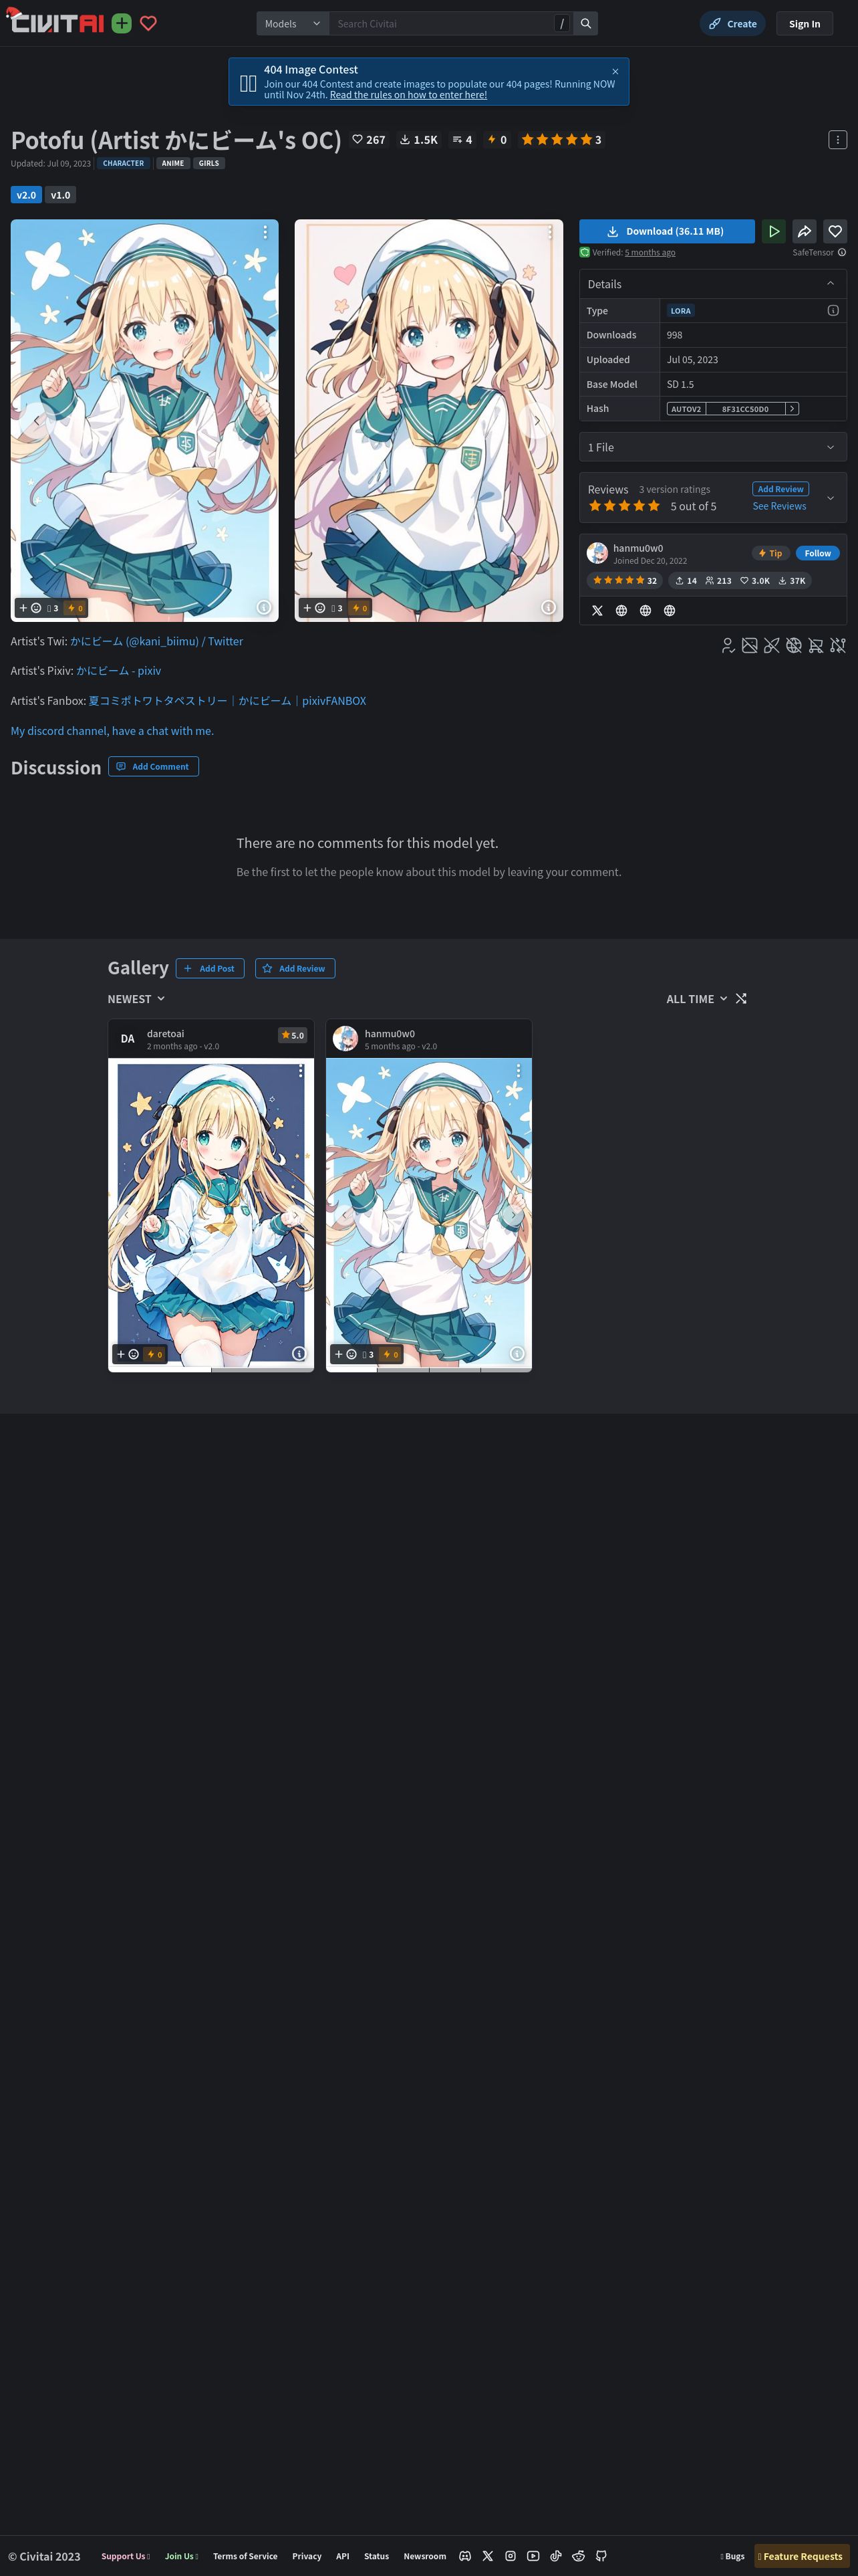Click Add Comment button
This screenshot has width=858, height=2576.
153,767
